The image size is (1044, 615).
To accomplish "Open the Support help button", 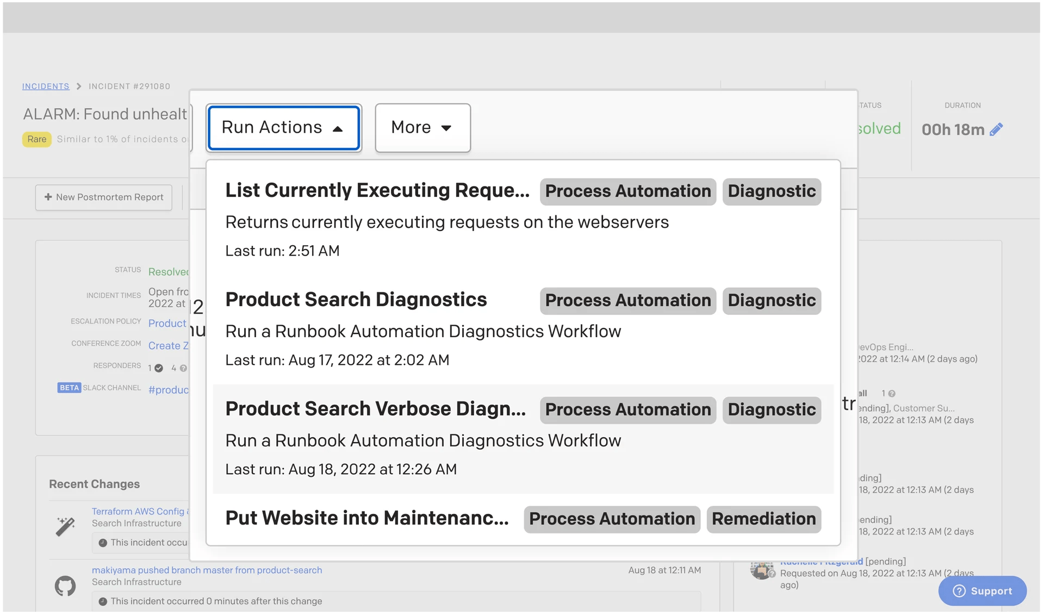I will [x=982, y=591].
